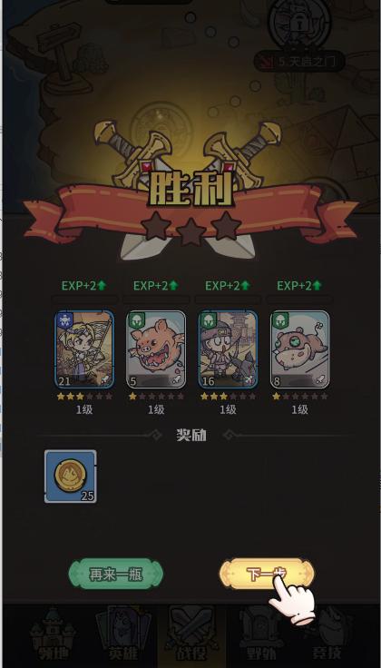
Task: Open the 领地 territory tab
Action: pyautogui.click(x=53, y=636)
